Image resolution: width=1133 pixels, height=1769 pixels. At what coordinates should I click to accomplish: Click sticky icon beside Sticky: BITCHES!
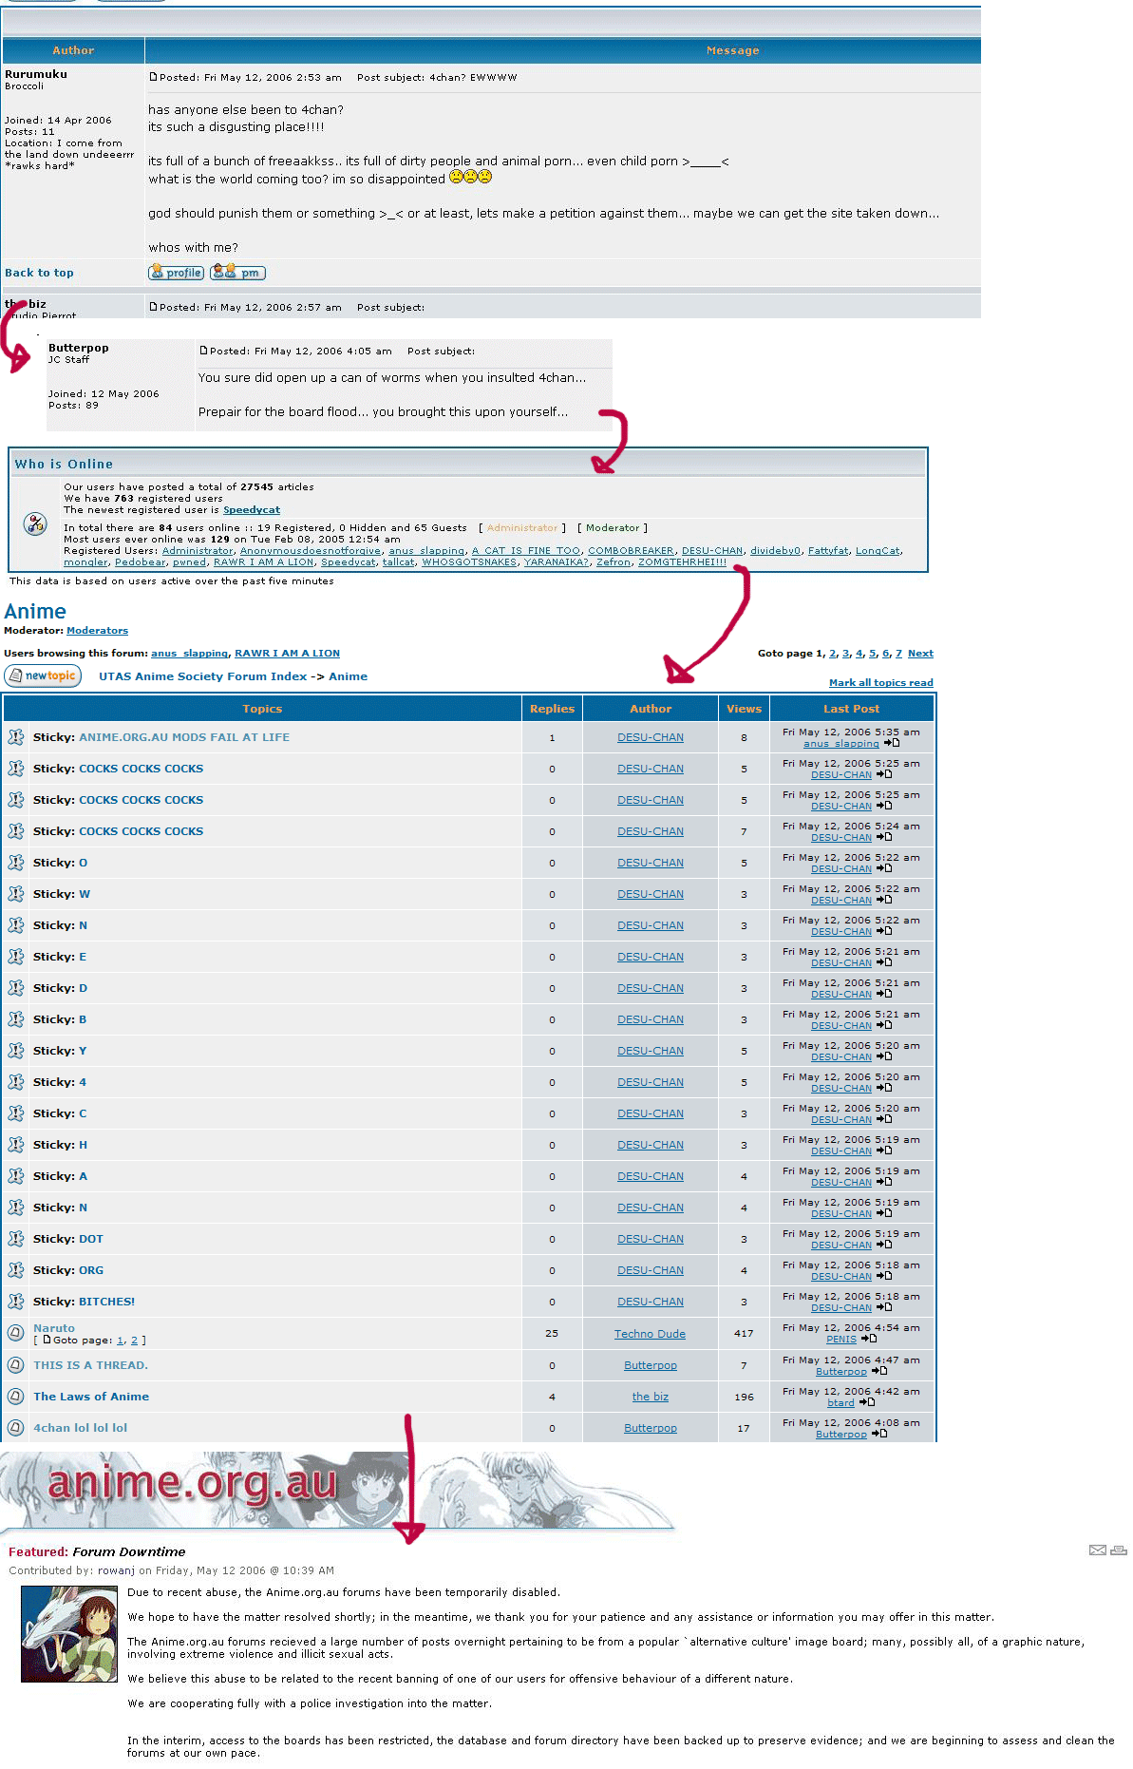[16, 1302]
